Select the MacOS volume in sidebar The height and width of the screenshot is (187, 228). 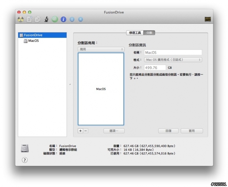[x=42, y=41]
